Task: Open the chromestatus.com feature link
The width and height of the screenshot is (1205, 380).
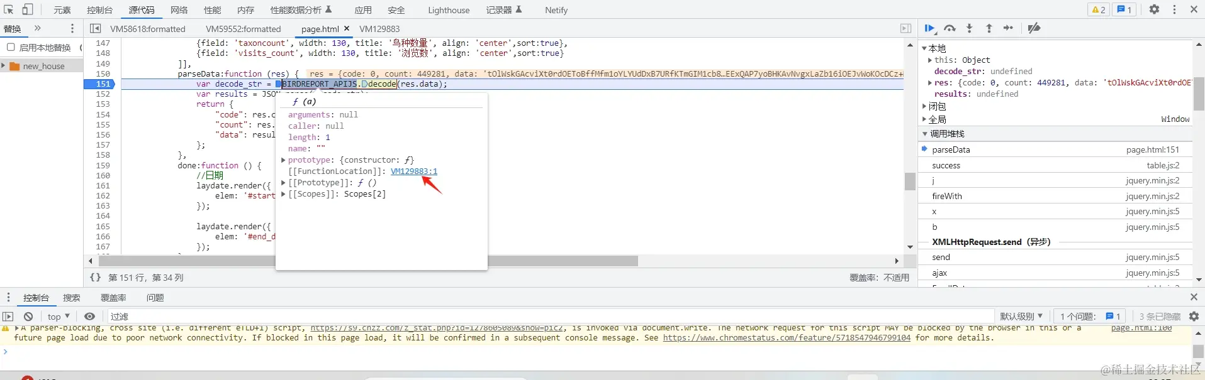Action: [x=787, y=337]
